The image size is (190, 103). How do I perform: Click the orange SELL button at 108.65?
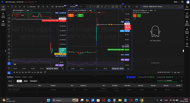point(71,15)
